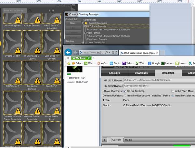The width and height of the screenshot is (195, 148).
Task: Toggle compatibility view icon in address bar
Action: coord(113,52)
